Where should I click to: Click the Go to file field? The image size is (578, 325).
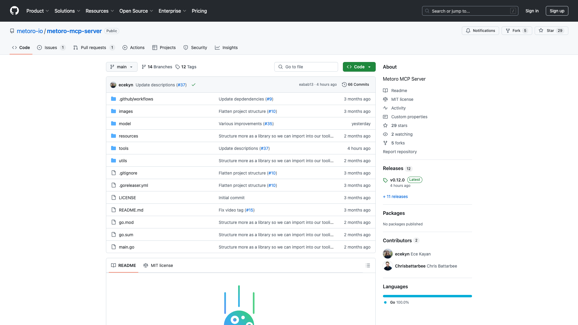coord(306,67)
